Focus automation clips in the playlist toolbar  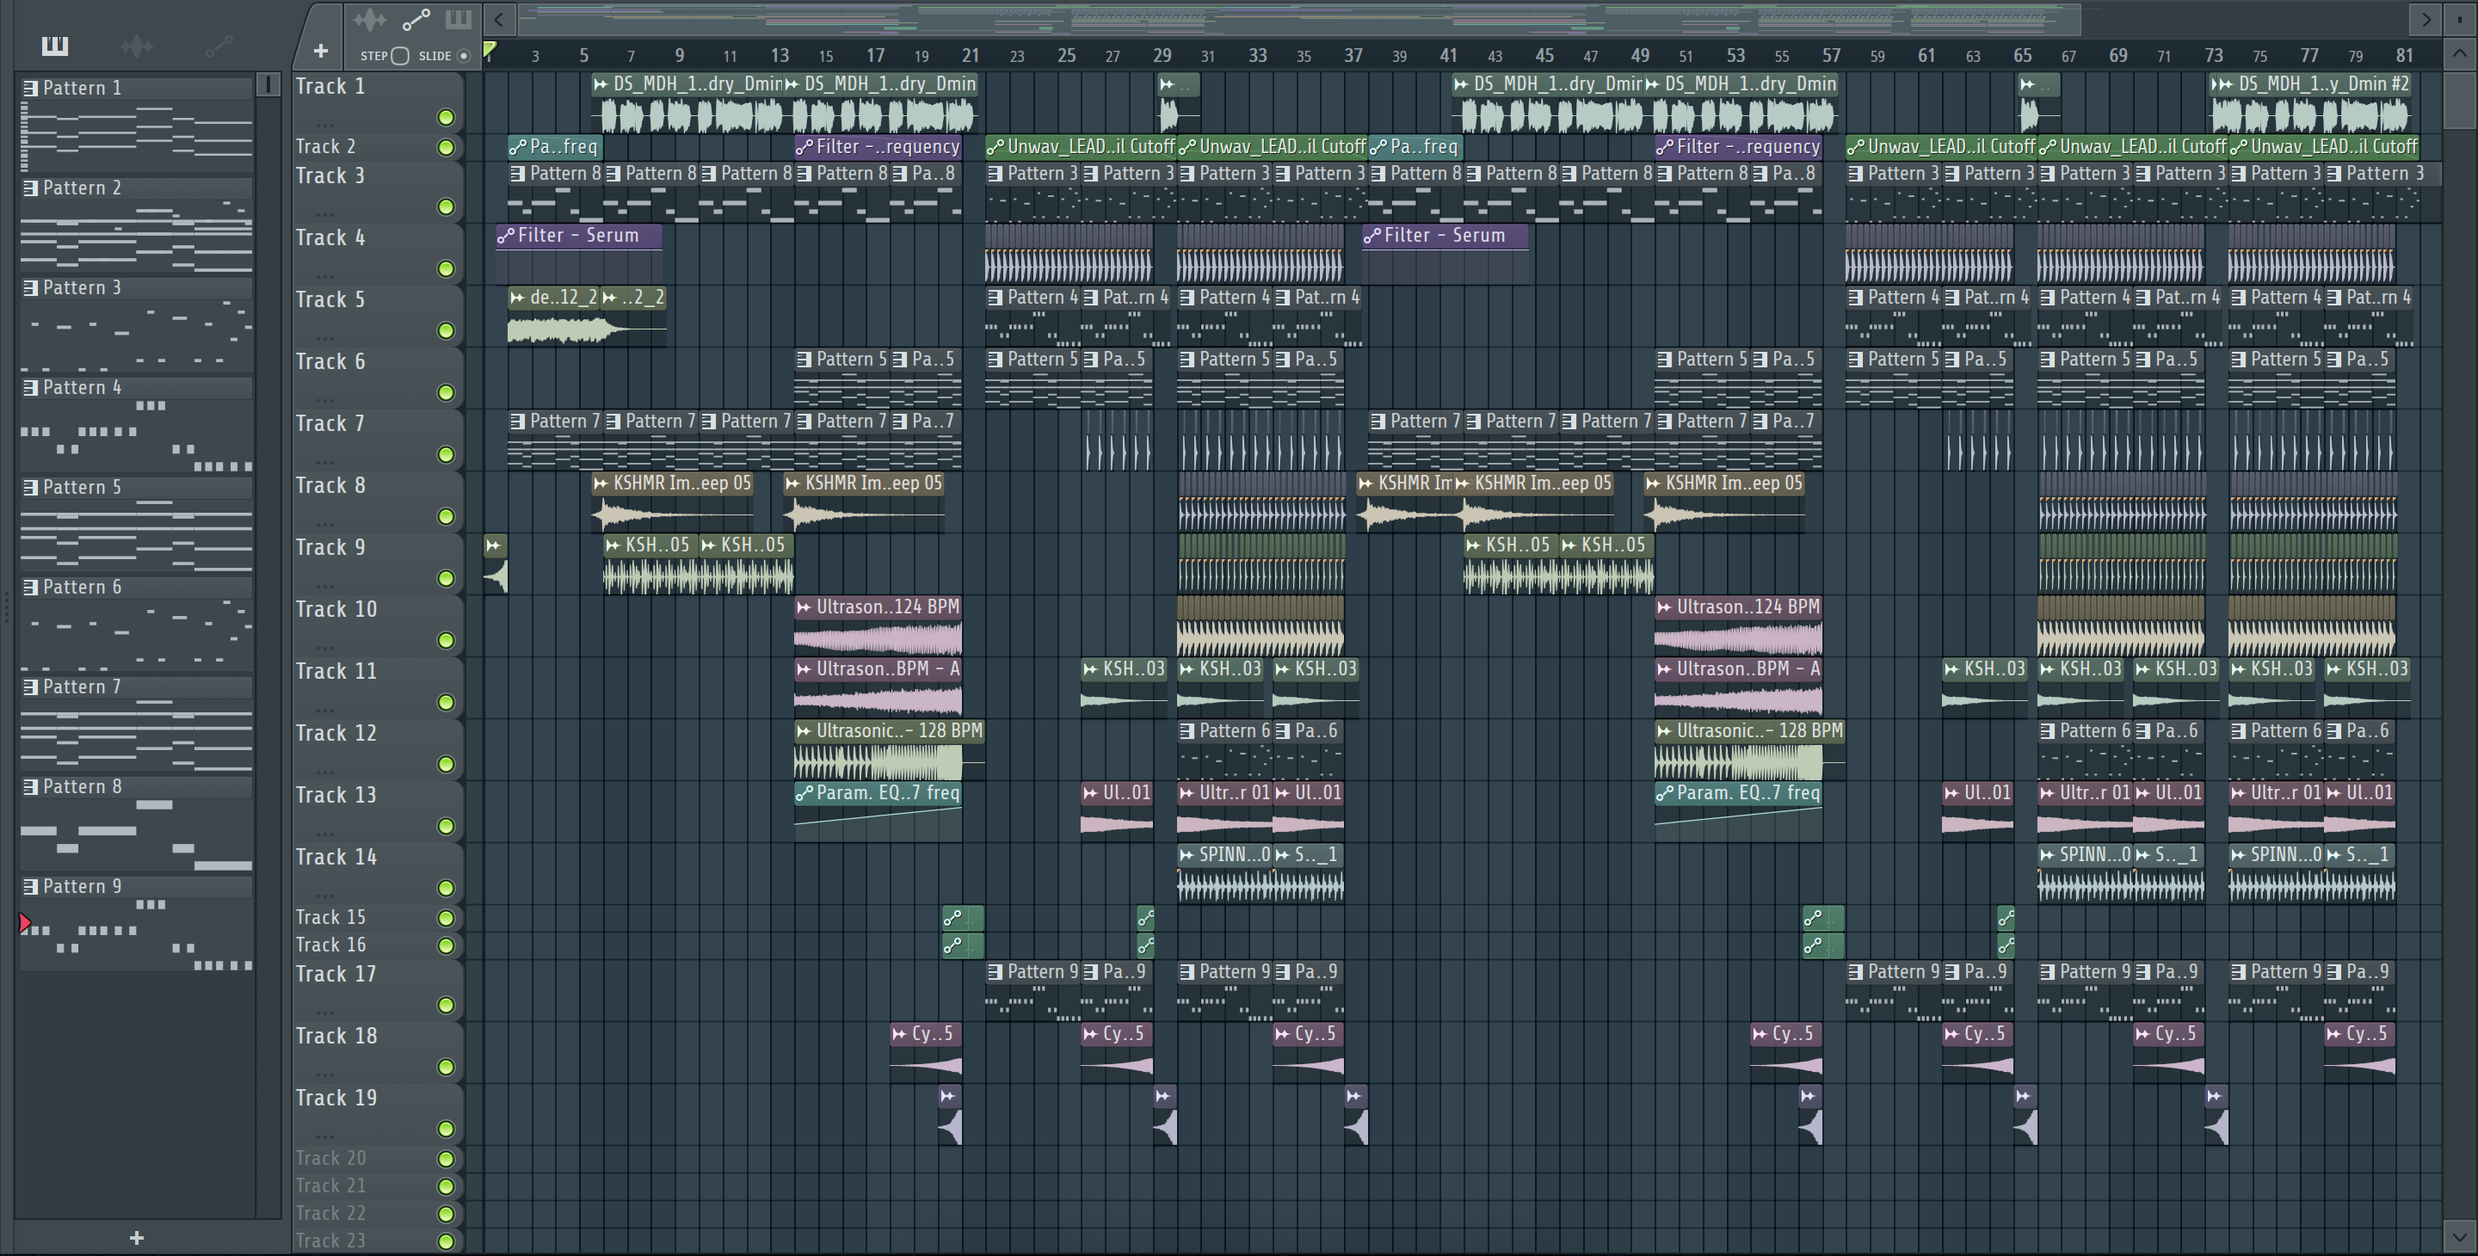click(x=416, y=19)
